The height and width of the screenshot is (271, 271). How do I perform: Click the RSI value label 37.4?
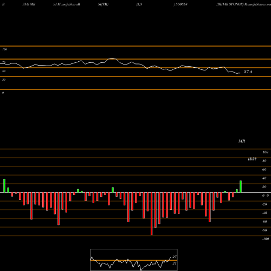click(x=248, y=72)
